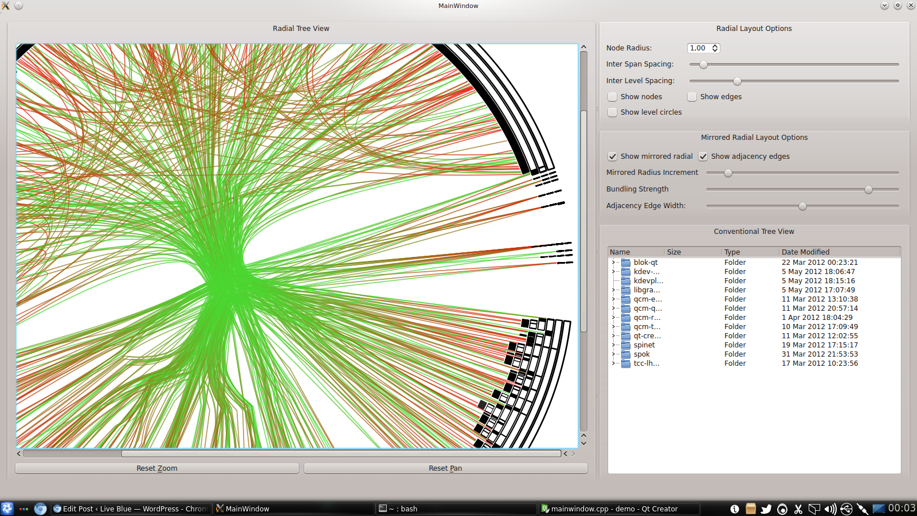Uncheck Show mirrored radial option
917x516 pixels.
(613, 157)
